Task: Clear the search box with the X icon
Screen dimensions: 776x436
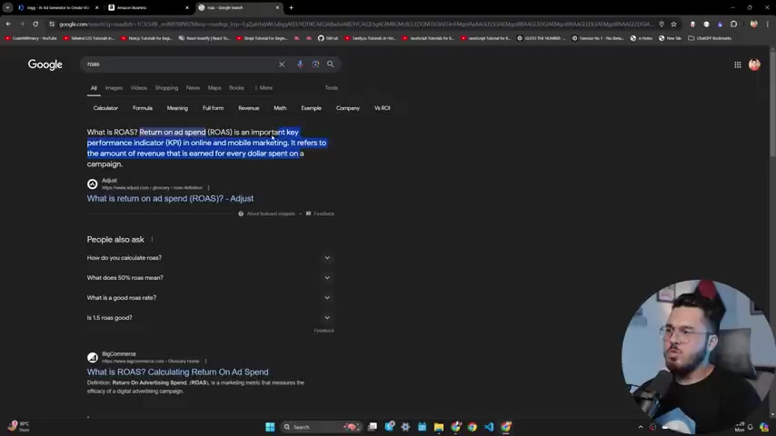Action: pos(282,64)
